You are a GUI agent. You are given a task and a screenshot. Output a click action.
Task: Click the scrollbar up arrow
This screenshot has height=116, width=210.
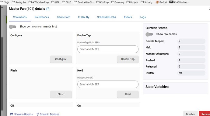tap(2, 7)
